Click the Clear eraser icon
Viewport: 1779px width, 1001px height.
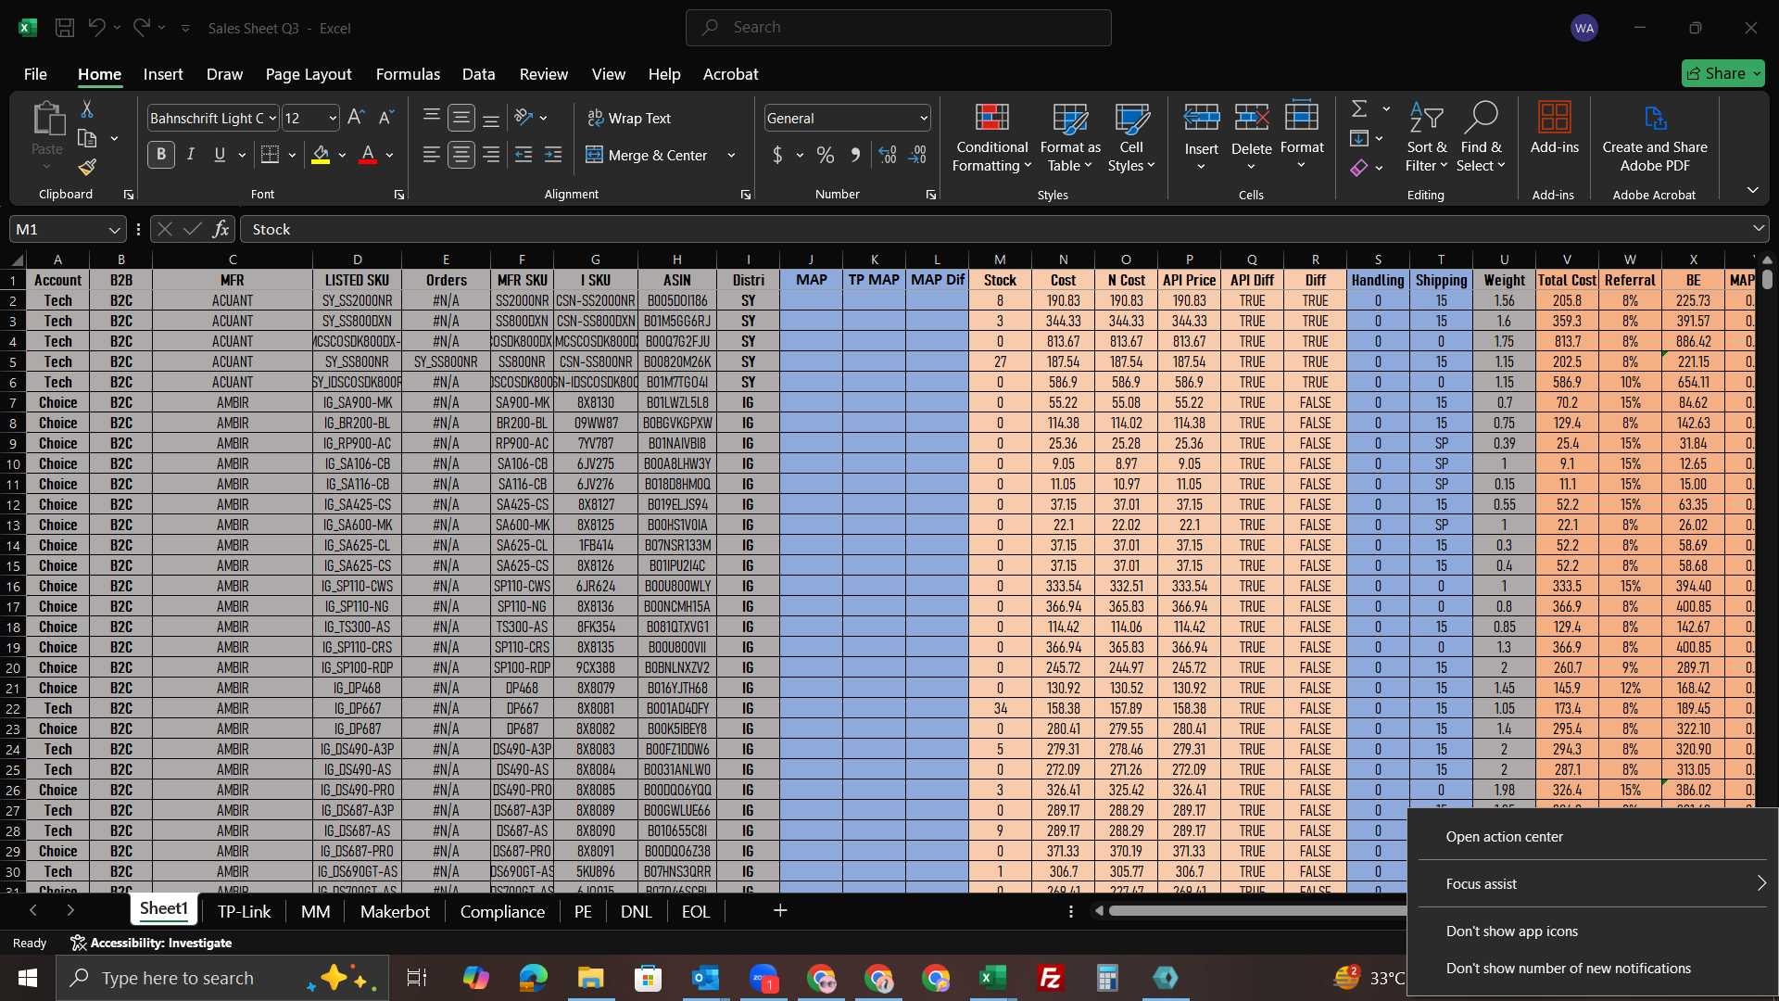click(1359, 168)
